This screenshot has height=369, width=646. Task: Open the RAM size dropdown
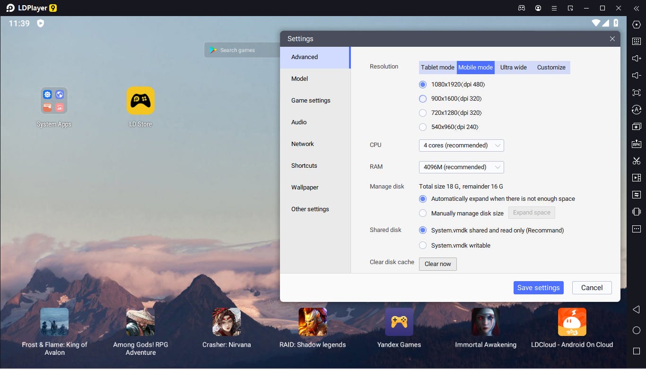(x=462, y=167)
